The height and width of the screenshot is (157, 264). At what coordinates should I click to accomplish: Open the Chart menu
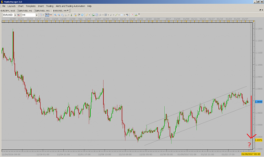[x=21, y=6]
